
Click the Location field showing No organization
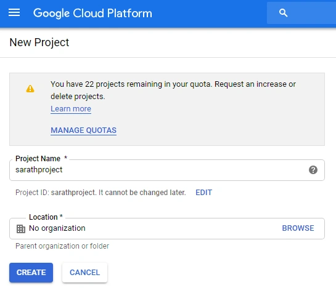[x=167, y=228]
